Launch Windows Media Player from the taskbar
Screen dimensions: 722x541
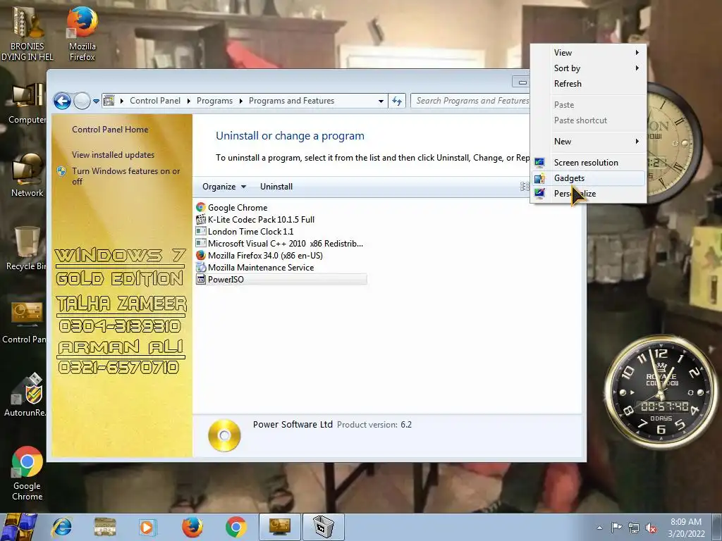[x=148, y=527]
